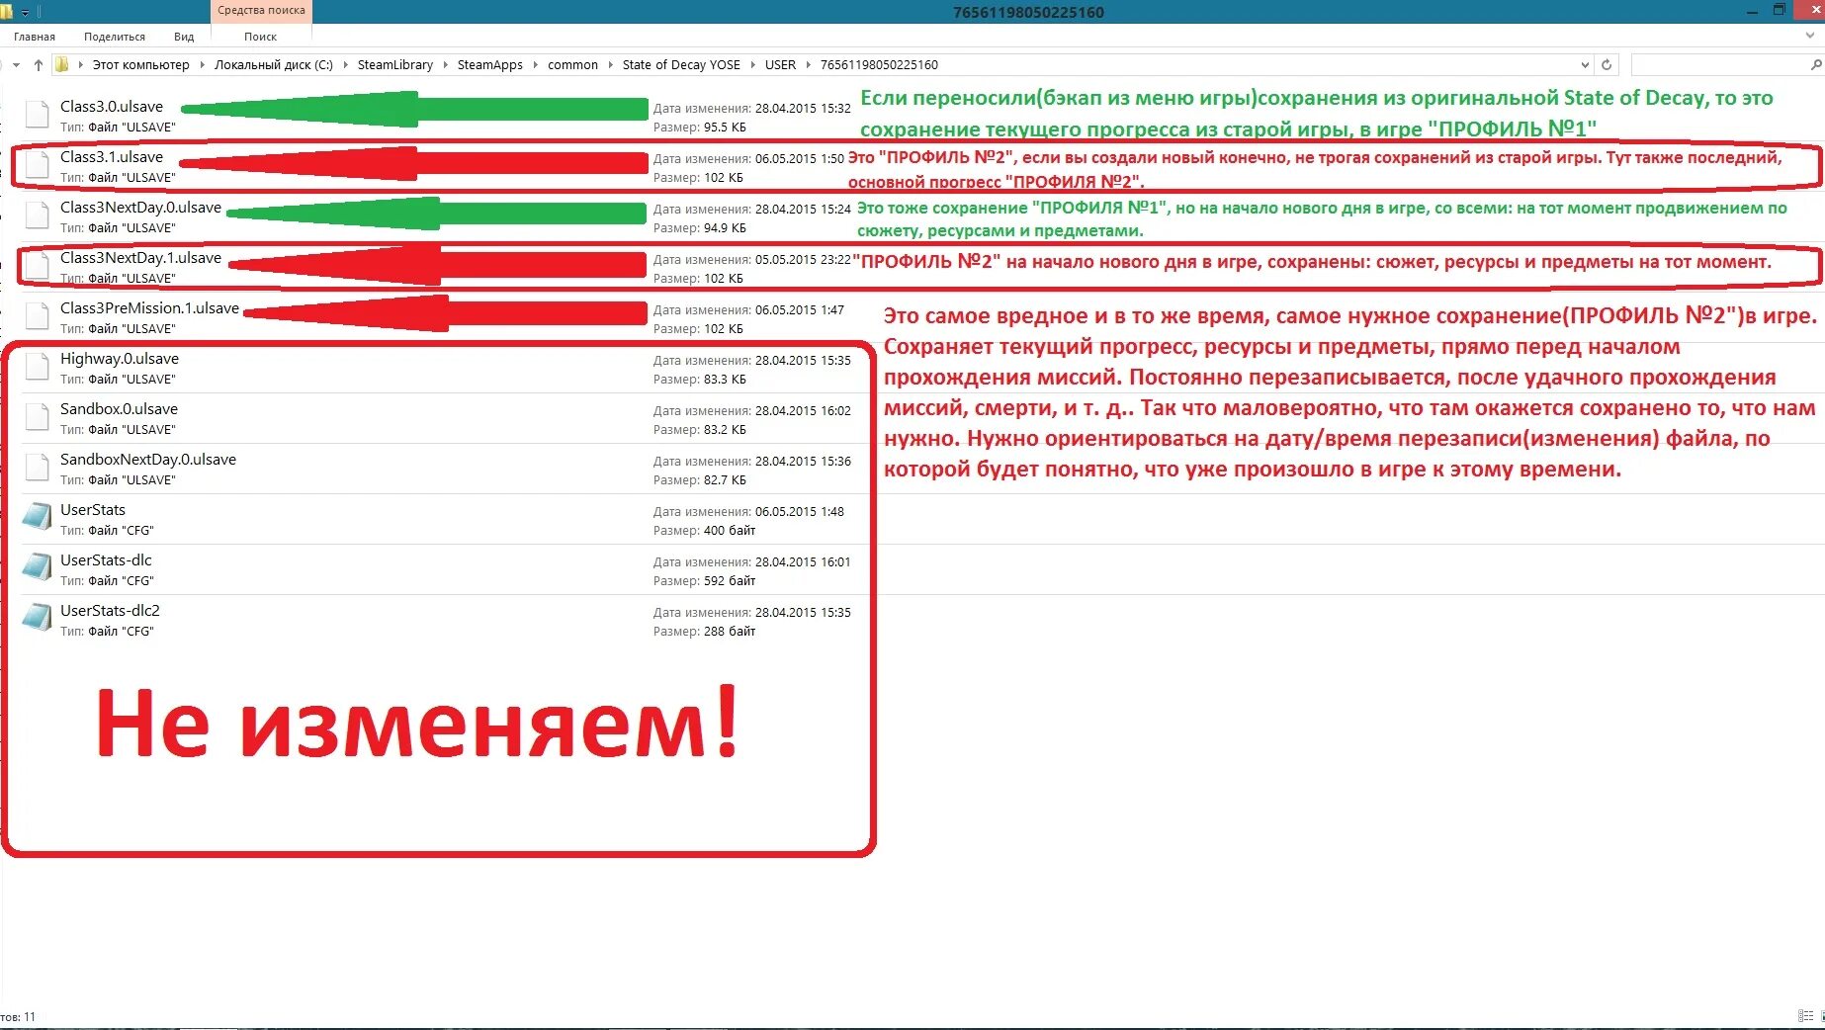Click inside the search input field
1825x1030 pixels.
pyautogui.click(x=1725, y=64)
